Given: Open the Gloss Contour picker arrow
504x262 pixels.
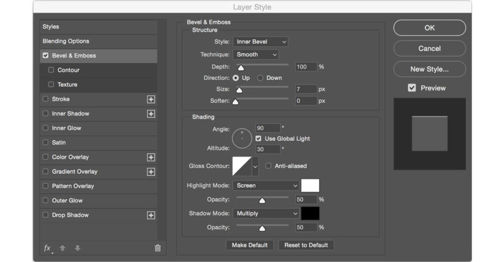Looking at the screenshot, I should pyautogui.click(x=255, y=166).
